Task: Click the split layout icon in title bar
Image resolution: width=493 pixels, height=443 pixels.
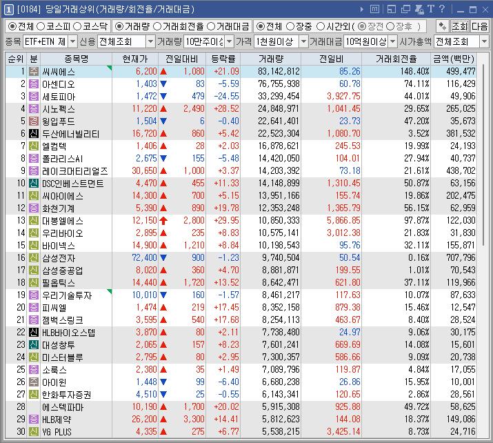Action: click(x=392, y=10)
